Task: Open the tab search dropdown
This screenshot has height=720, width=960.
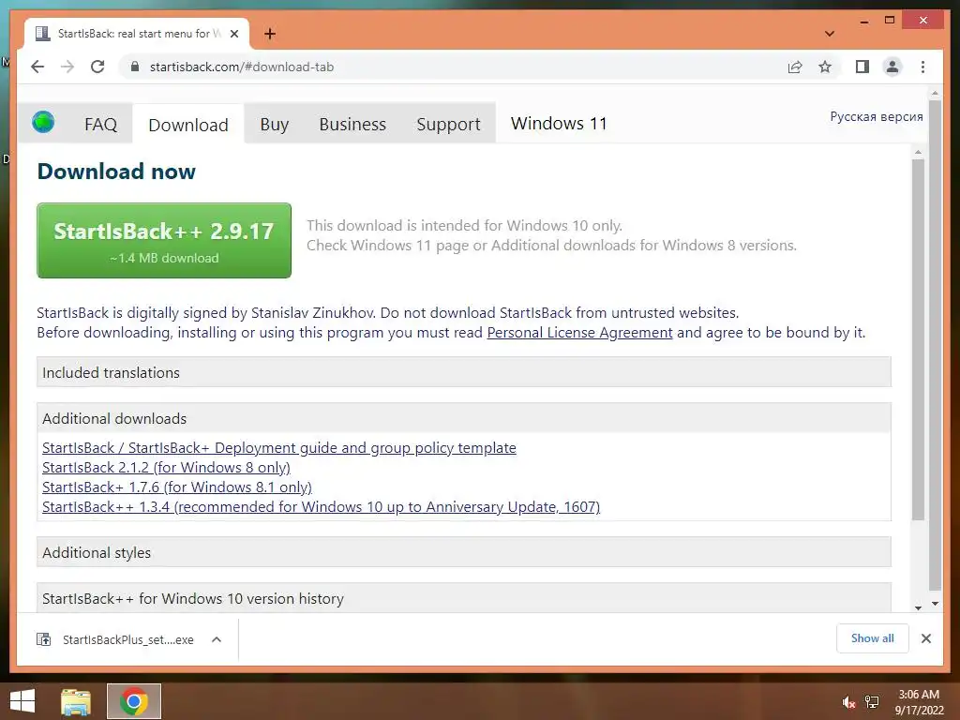Action: click(x=830, y=34)
